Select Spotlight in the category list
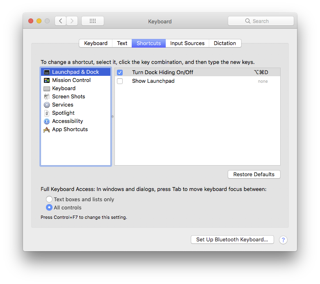The image size is (320, 284). click(x=76, y=113)
